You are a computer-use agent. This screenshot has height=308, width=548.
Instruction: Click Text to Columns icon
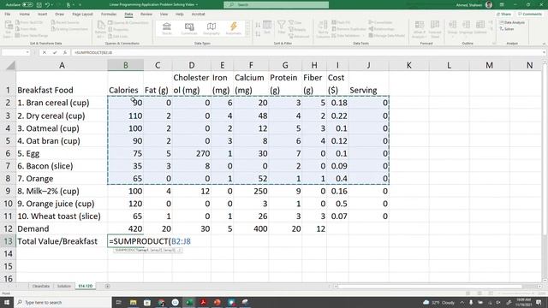pos(323,29)
